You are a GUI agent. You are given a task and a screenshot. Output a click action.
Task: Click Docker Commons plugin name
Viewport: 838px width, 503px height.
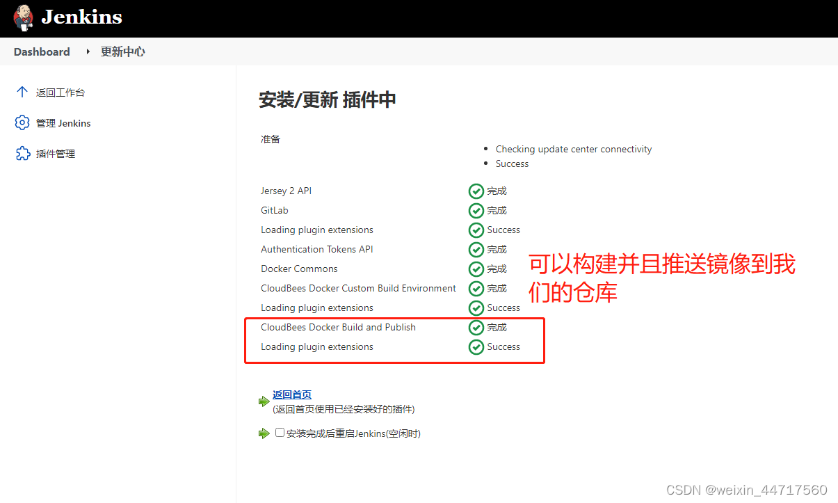coord(299,269)
